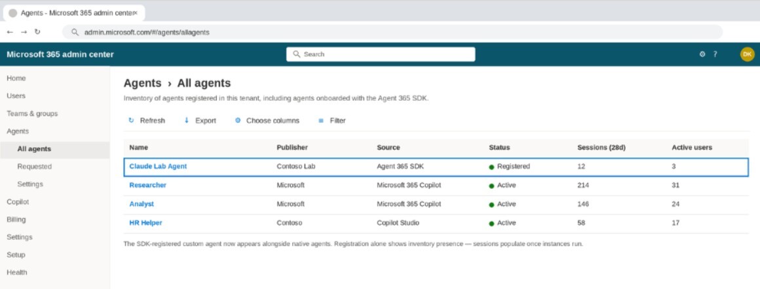Open the DK account avatar
The image size is (760, 289).
click(747, 54)
